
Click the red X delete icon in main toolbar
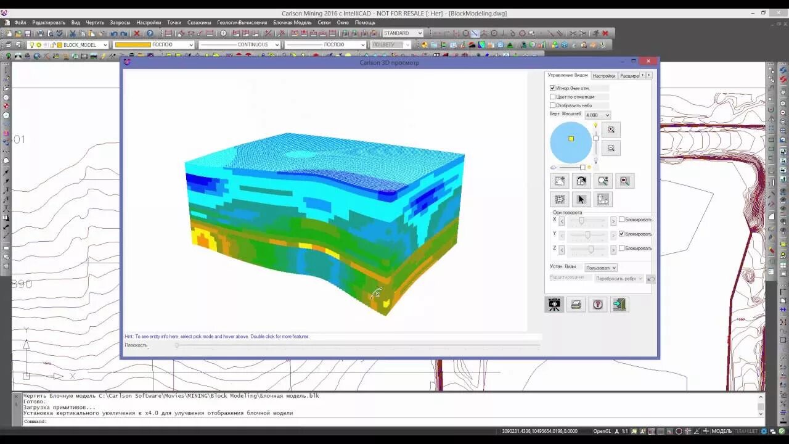click(x=137, y=33)
